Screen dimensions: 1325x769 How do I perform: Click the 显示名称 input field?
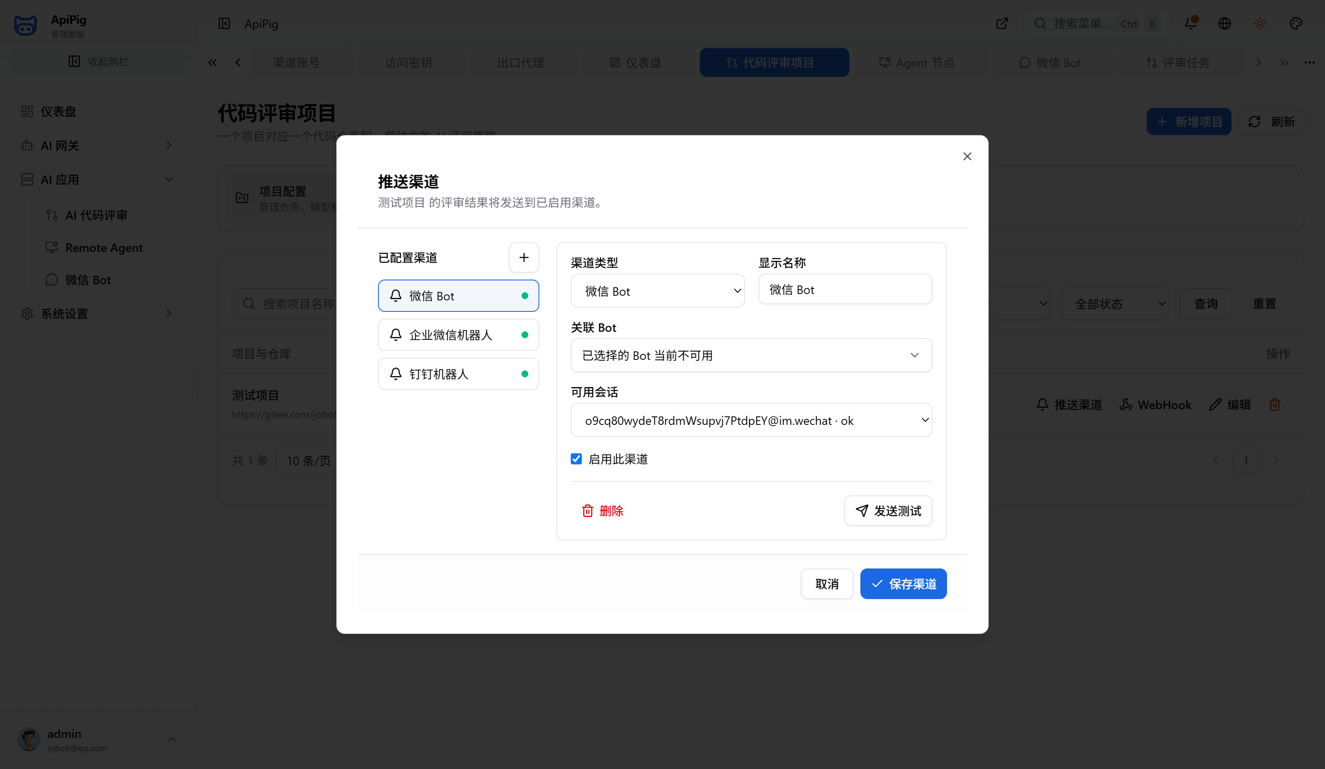click(845, 289)
